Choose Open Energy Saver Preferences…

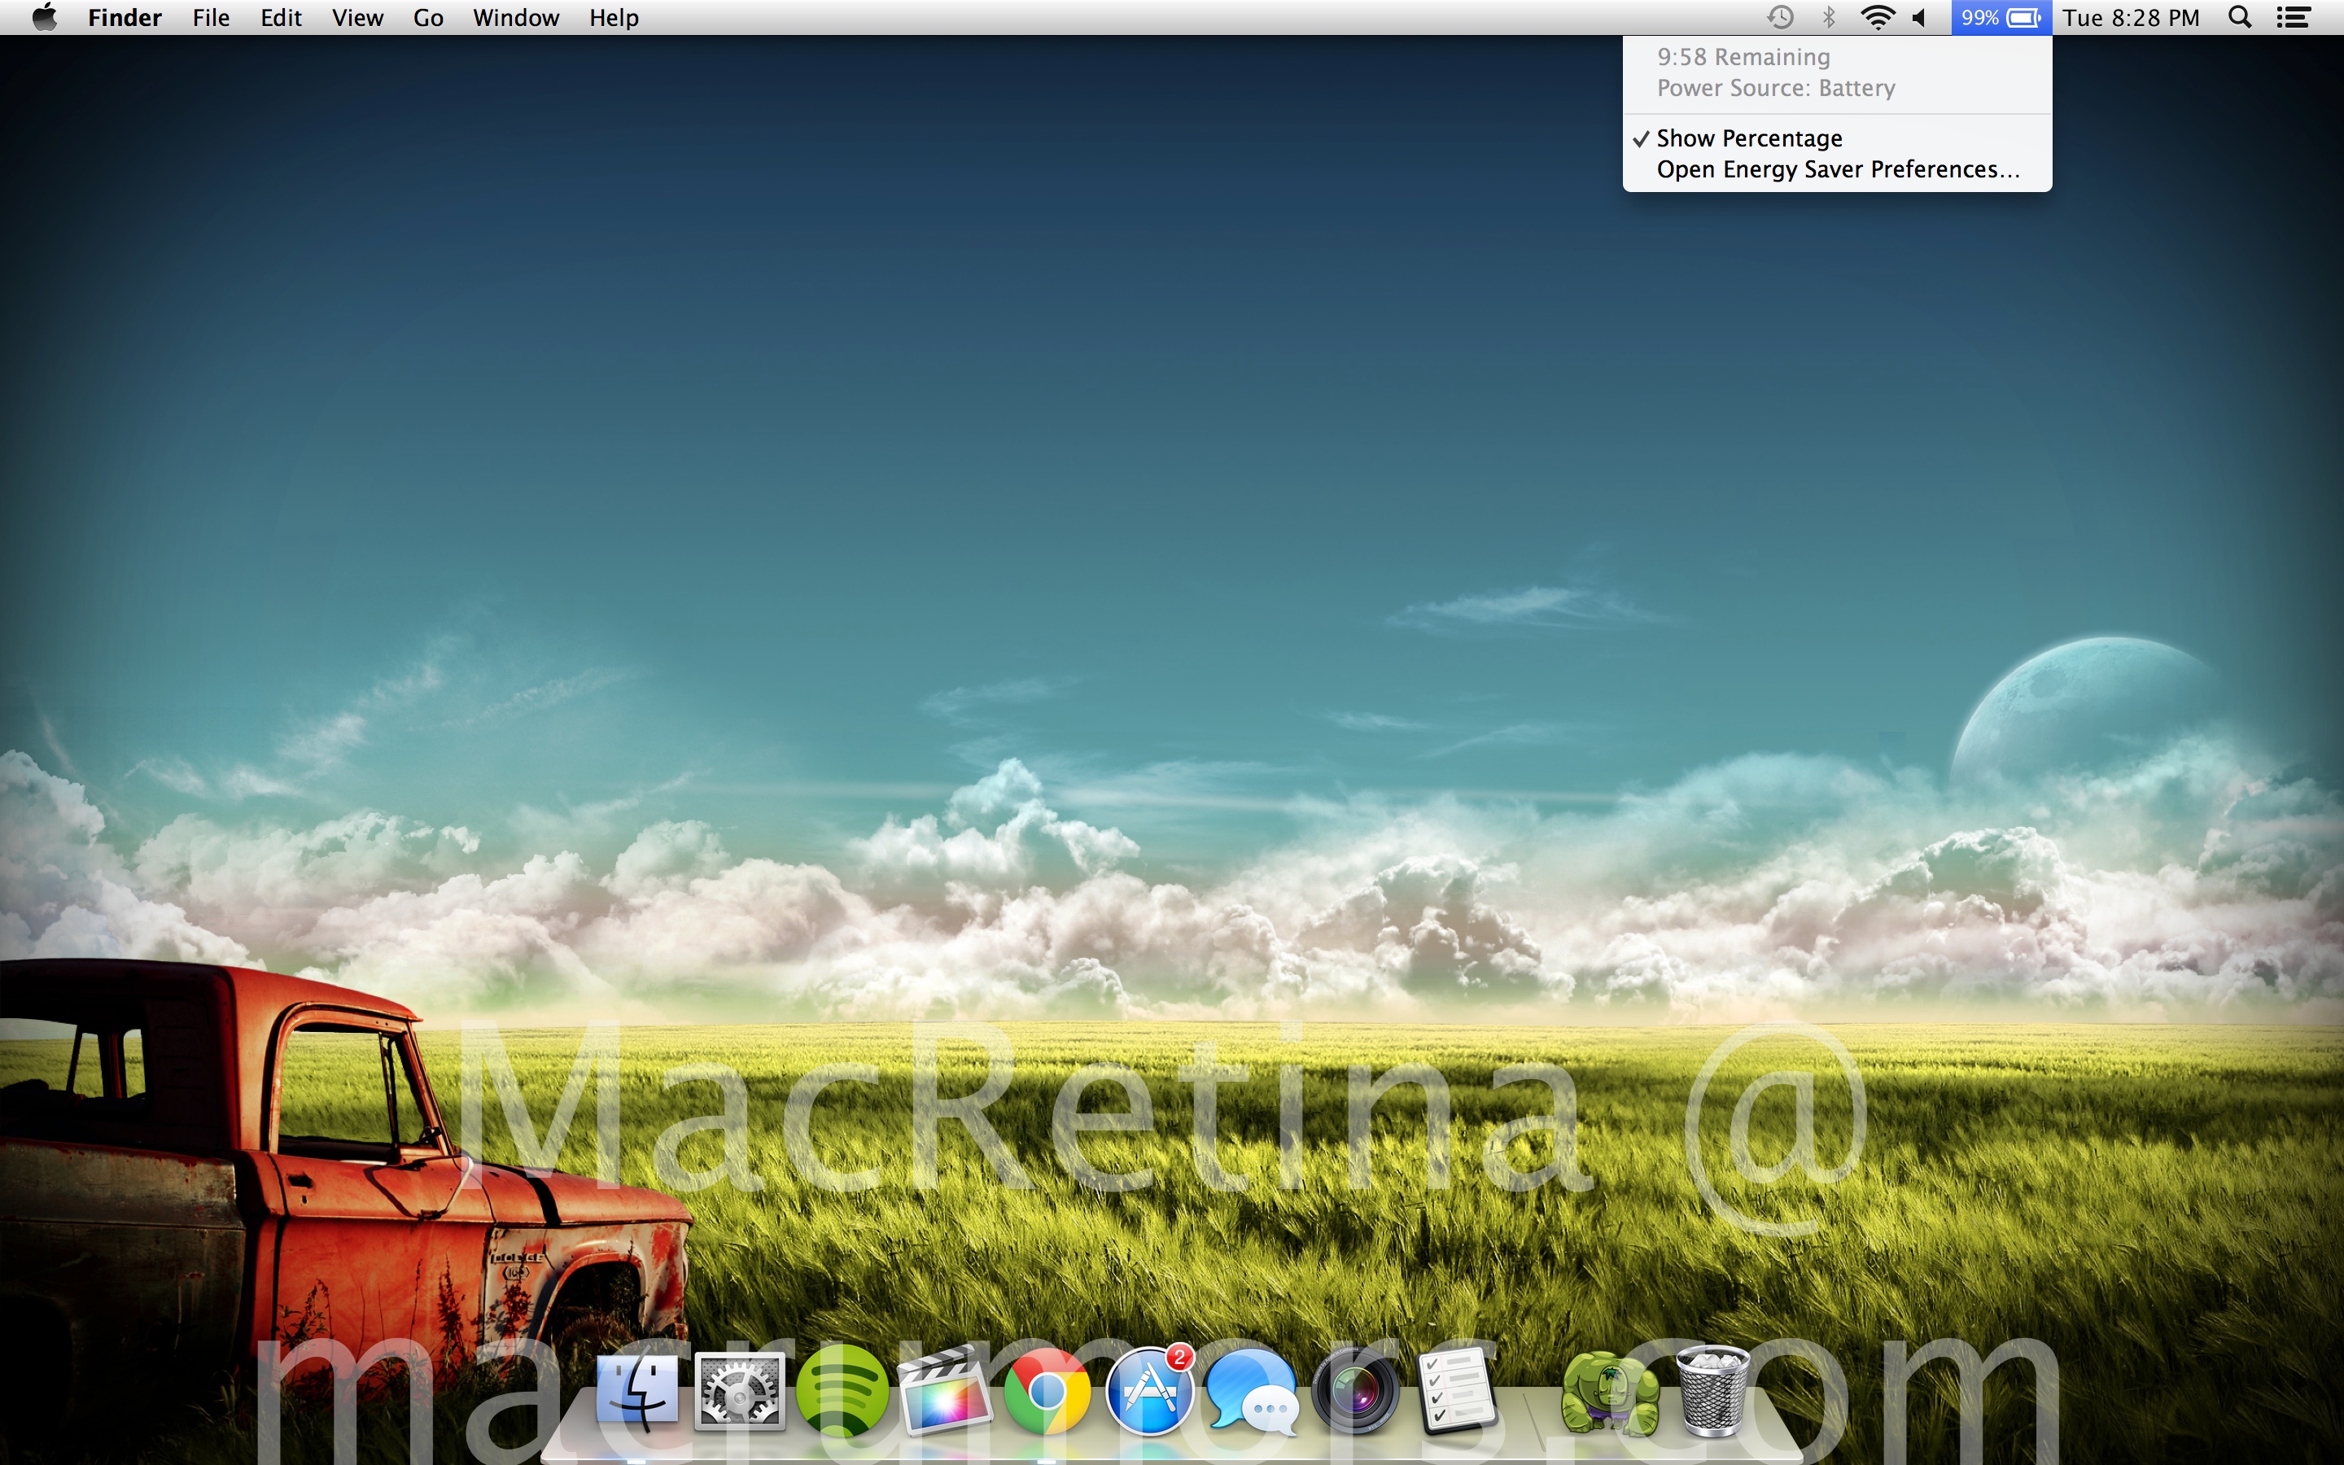(1836, 169)
